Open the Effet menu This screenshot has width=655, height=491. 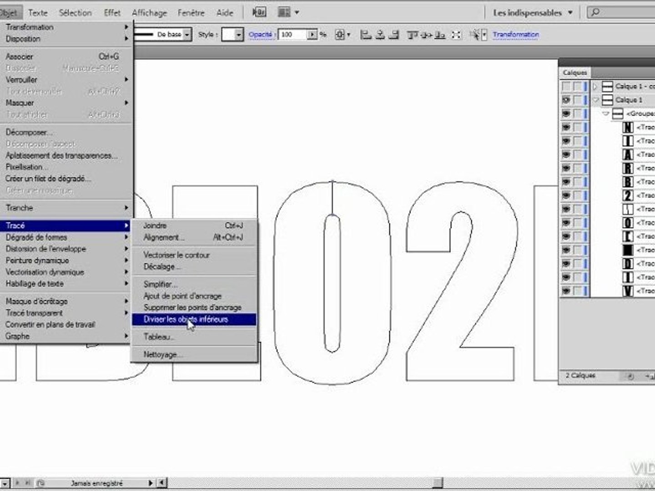pyautogui.click(x=112, y=13)
